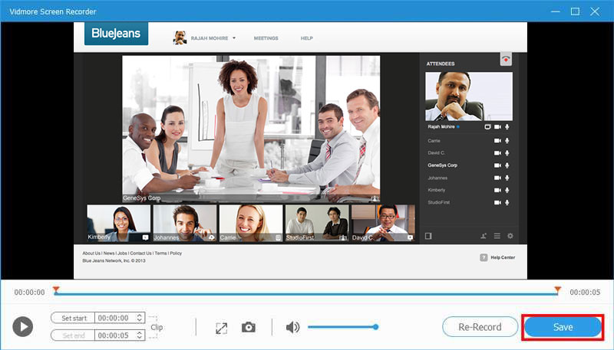Click the add participant icon in attendees panel

[484, 236]
